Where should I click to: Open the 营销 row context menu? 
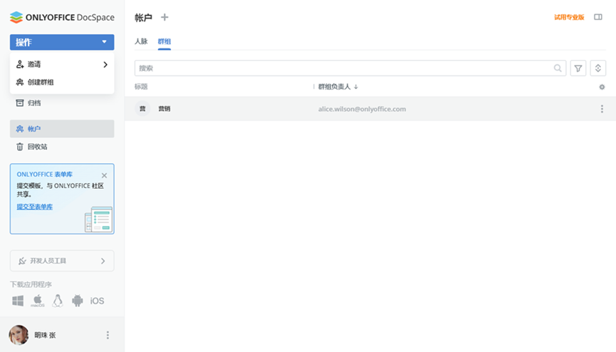coord(602,109)
